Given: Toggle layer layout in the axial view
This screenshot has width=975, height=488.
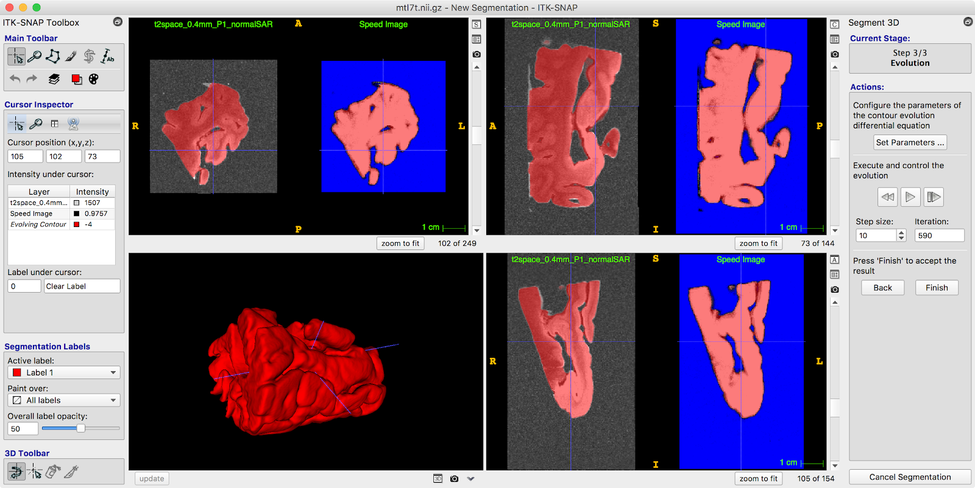Looking at the screenshot, I should pos(477,39).
